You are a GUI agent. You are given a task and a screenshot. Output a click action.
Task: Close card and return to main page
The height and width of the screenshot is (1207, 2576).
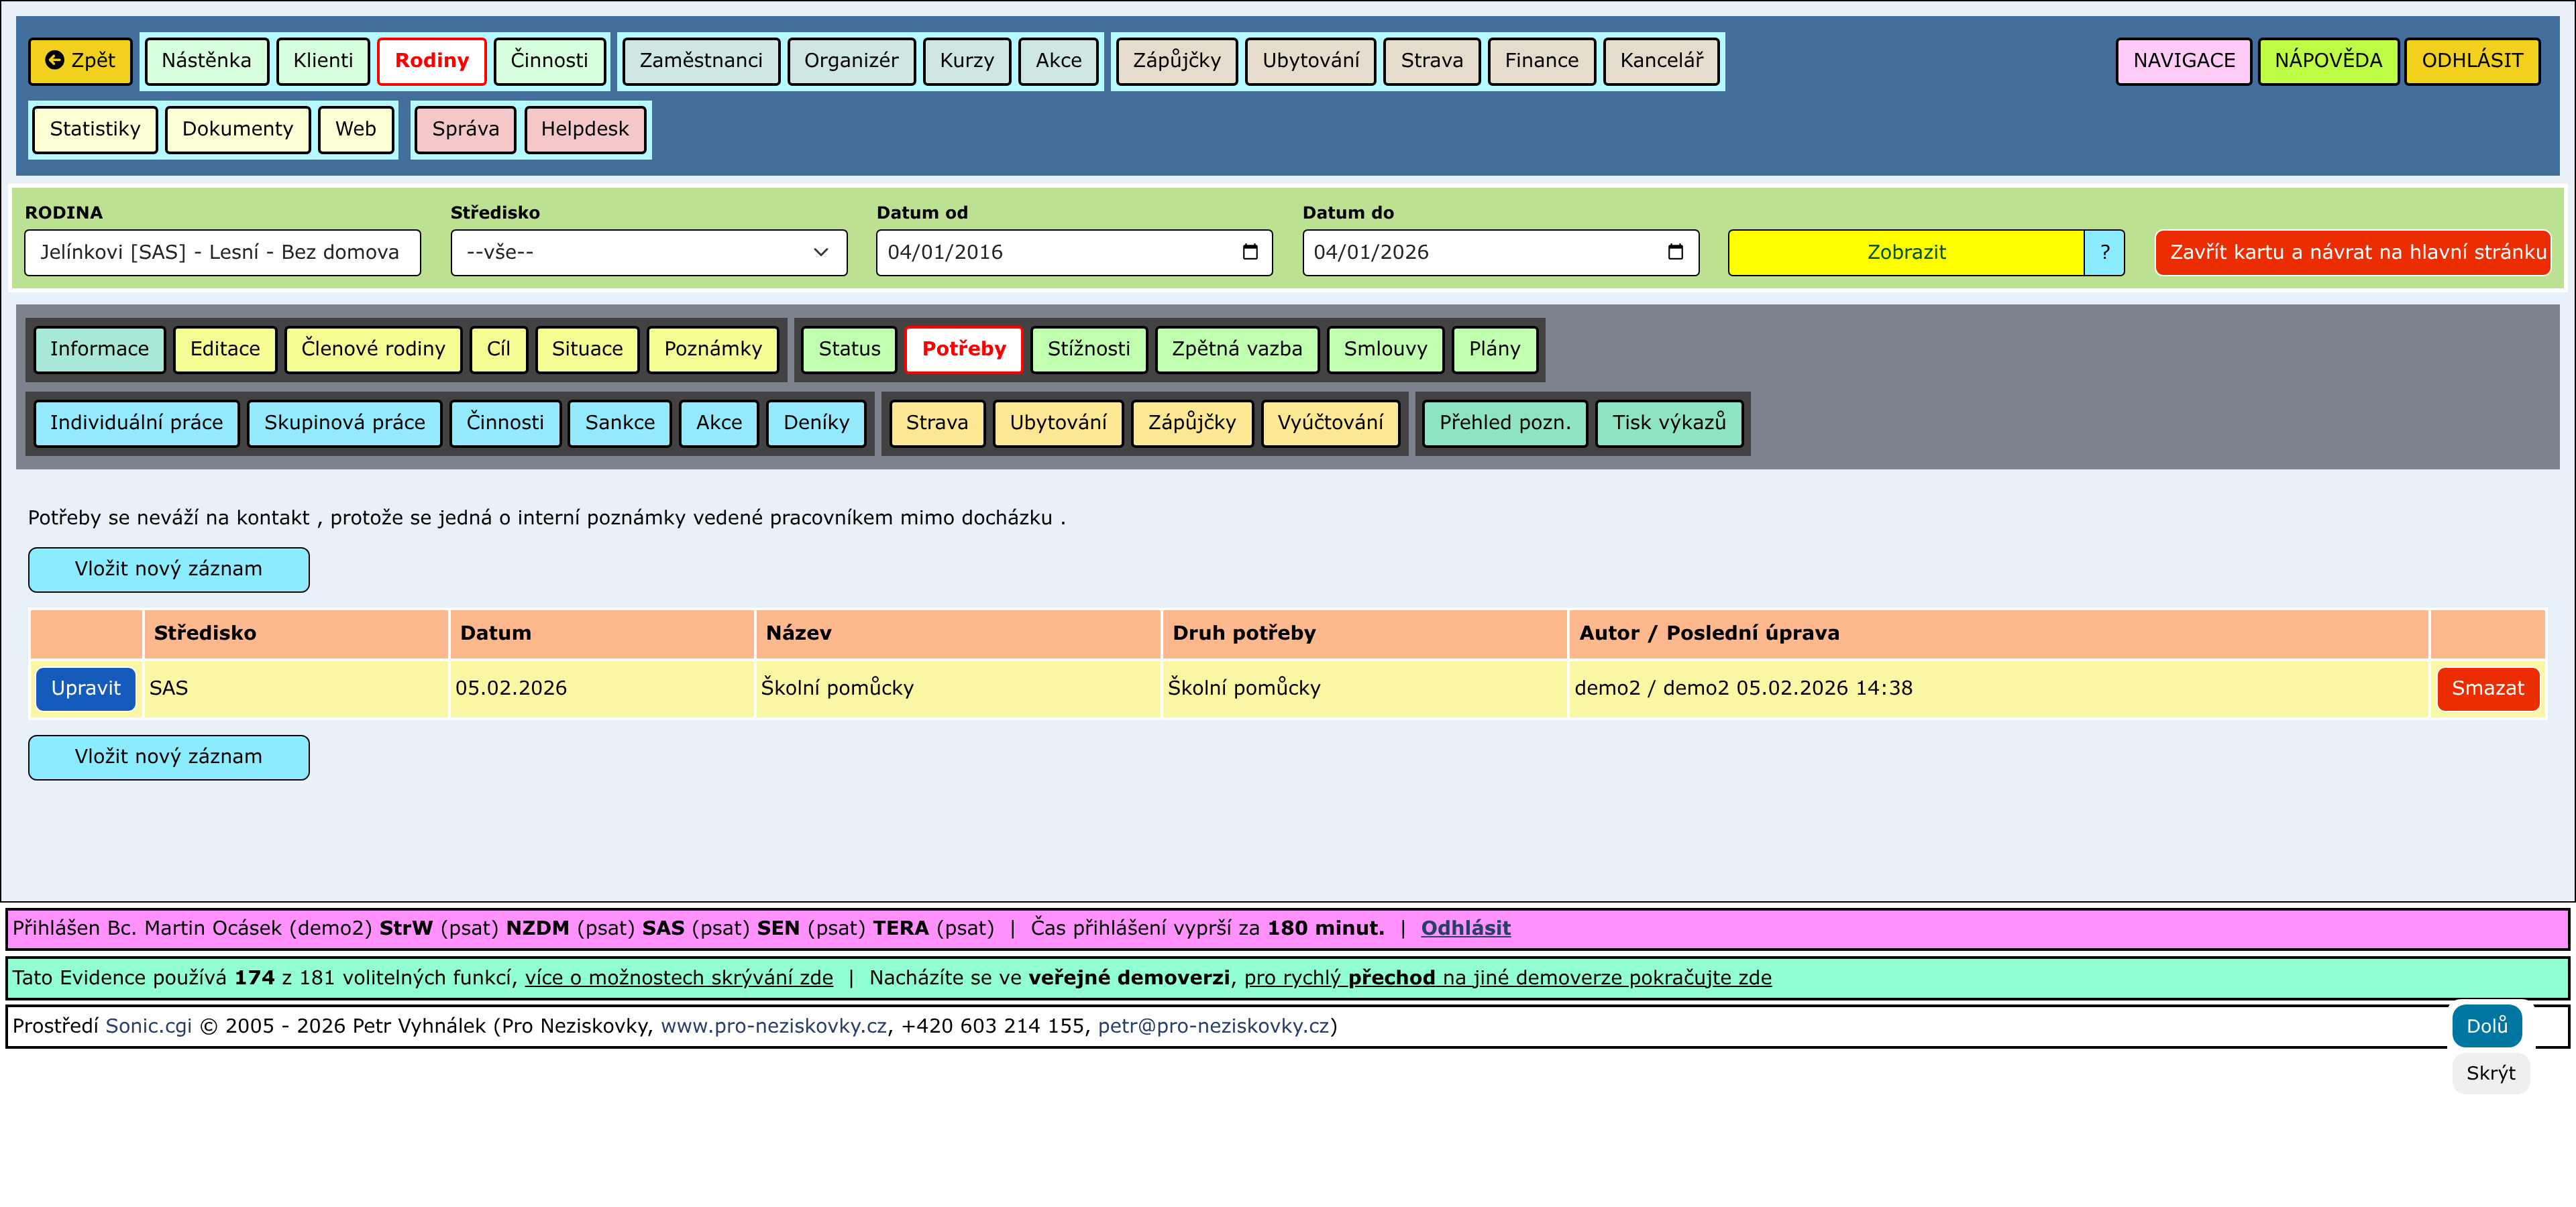point(2353,253)
